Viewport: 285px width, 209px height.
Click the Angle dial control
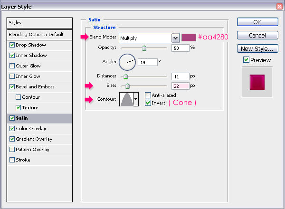tap(127, 62)
